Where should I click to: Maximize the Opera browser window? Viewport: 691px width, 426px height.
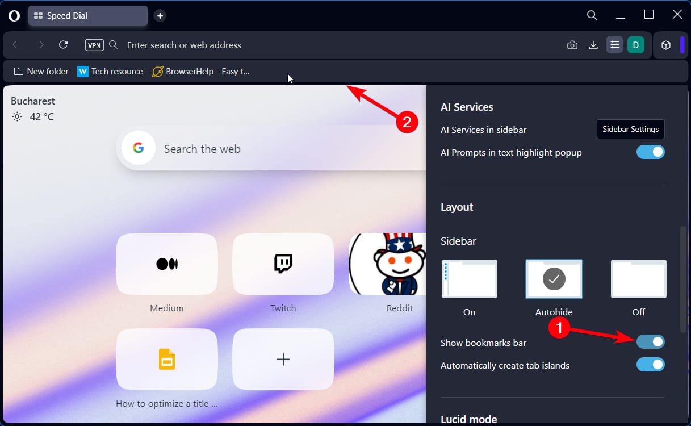(649, 14)
